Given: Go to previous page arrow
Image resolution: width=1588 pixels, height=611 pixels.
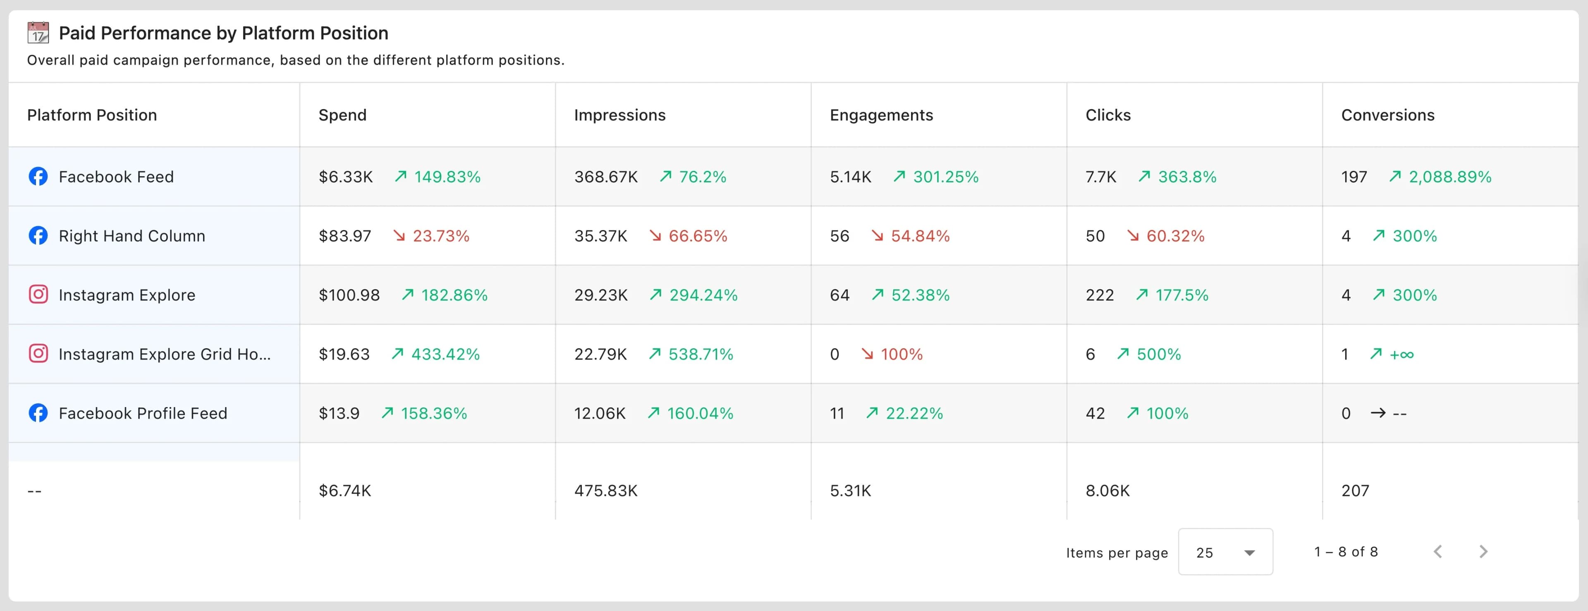Looking at the screenshot, I should click(x=1437, y=551).
